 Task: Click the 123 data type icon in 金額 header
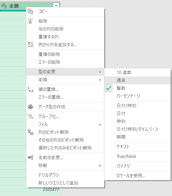4,6
